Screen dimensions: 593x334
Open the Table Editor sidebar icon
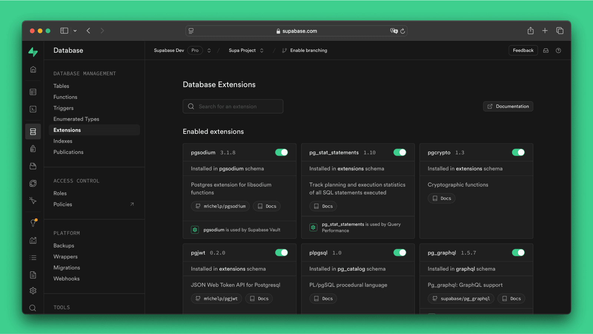[33, 92]
